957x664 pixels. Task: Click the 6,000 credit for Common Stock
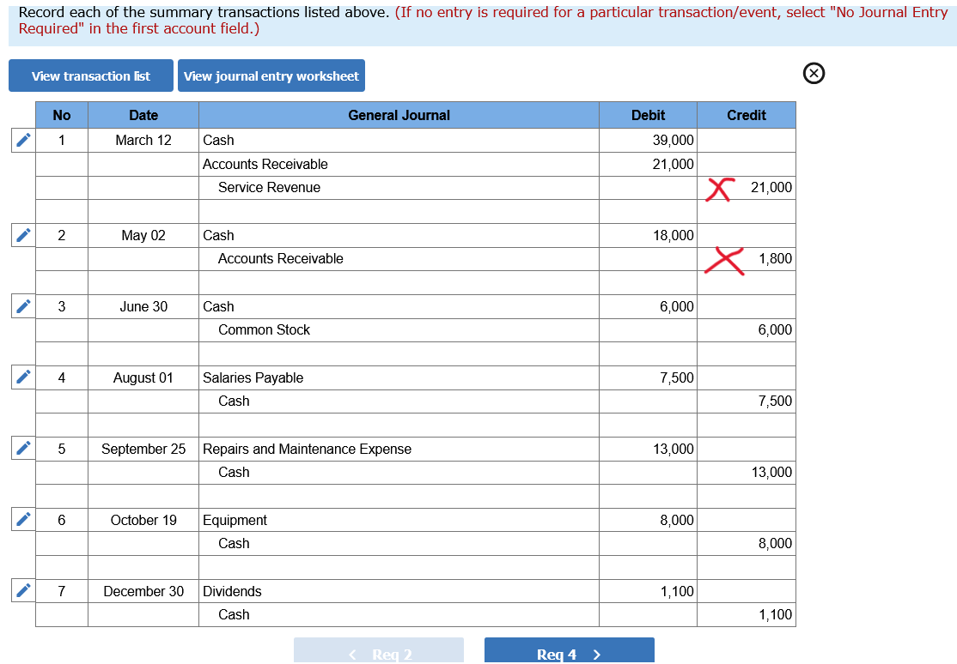pos(747,330)
